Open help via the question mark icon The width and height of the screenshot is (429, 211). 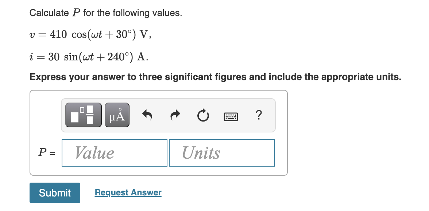point(259,115)
